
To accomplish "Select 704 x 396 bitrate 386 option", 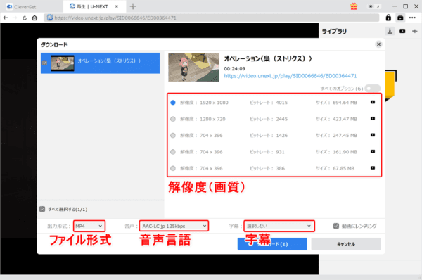I will [173, 168].
